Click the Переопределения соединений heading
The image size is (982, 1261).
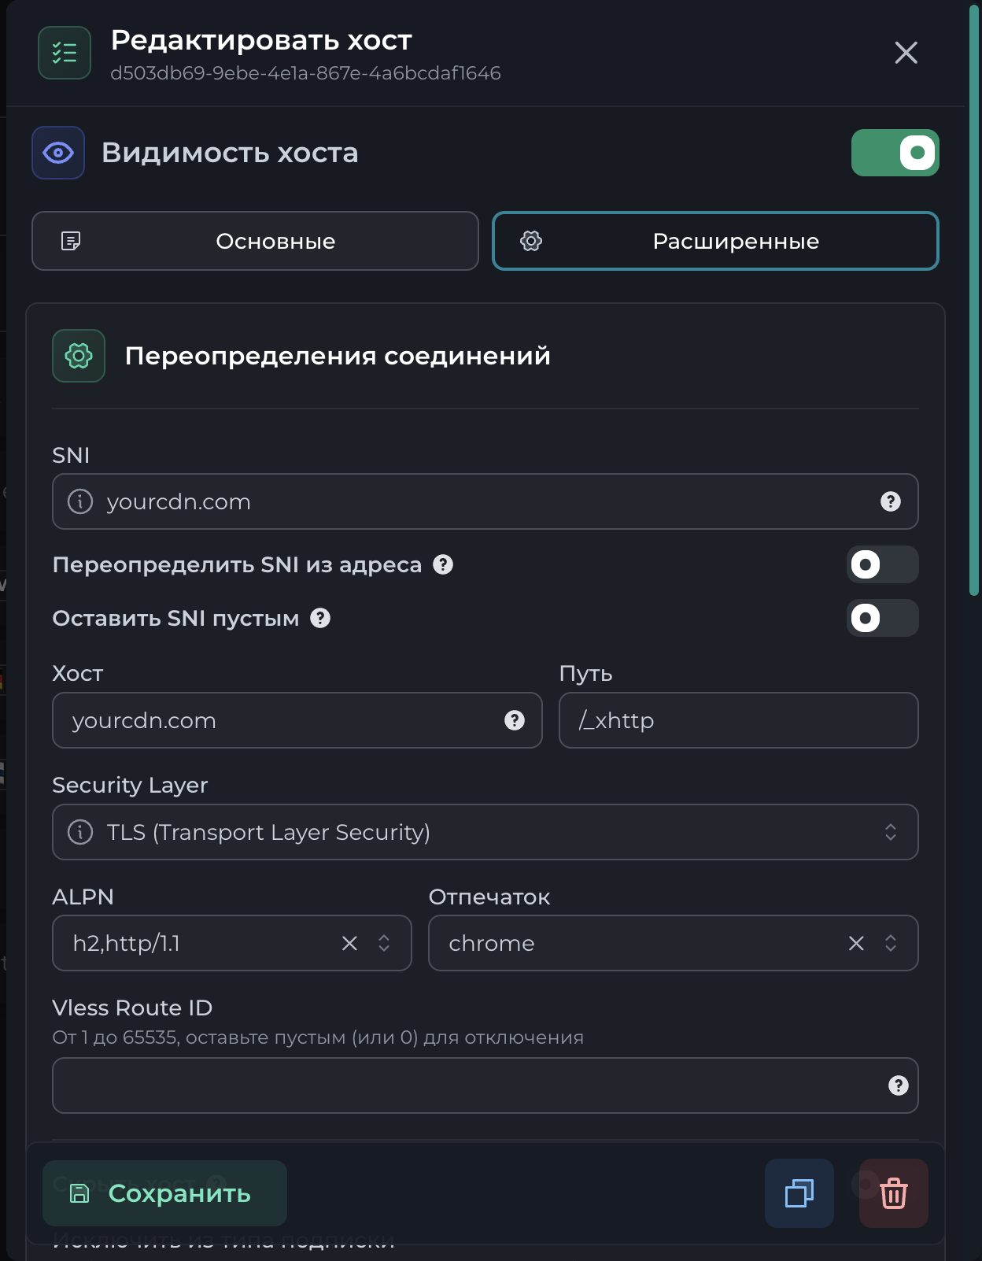pyautogui.click(x=338, y=356)
